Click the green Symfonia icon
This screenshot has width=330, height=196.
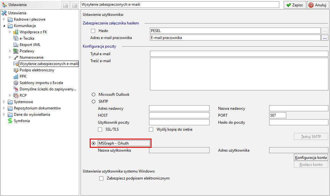pos(10,121)
